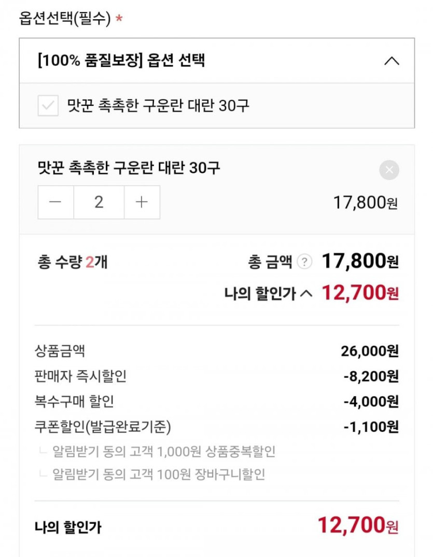Open the [100% 품질보장] 옵션 선택 dropdown
Image resolution: width=433 pixels, height=557 pixels.
pyautogui.click(x=121, y=60)
